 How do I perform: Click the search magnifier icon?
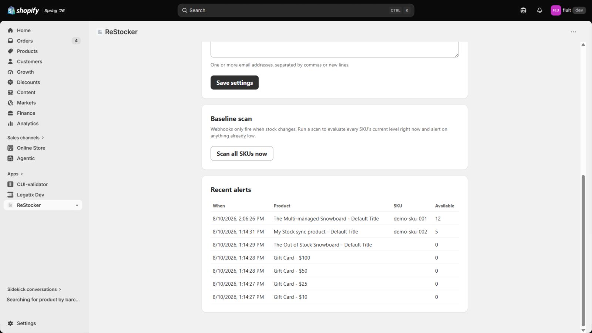tap(185, 10)
